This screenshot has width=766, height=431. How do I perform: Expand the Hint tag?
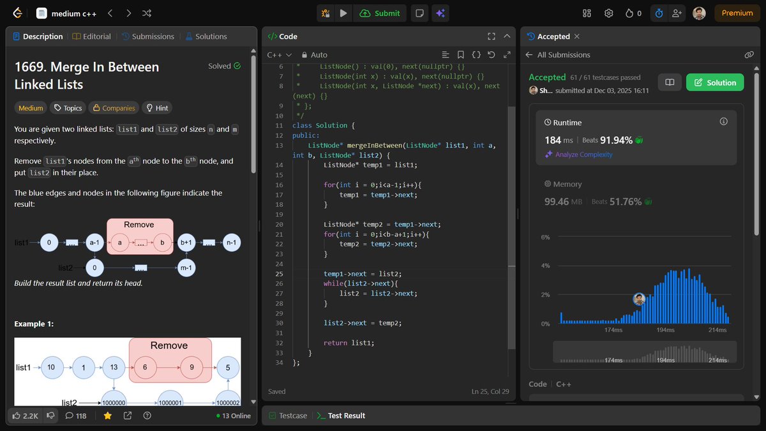tap(157, 108)
